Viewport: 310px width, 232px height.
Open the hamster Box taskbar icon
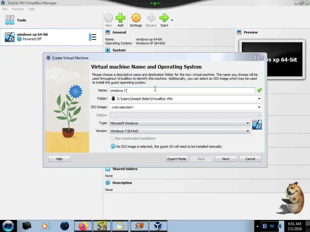(x=102, y=226)
